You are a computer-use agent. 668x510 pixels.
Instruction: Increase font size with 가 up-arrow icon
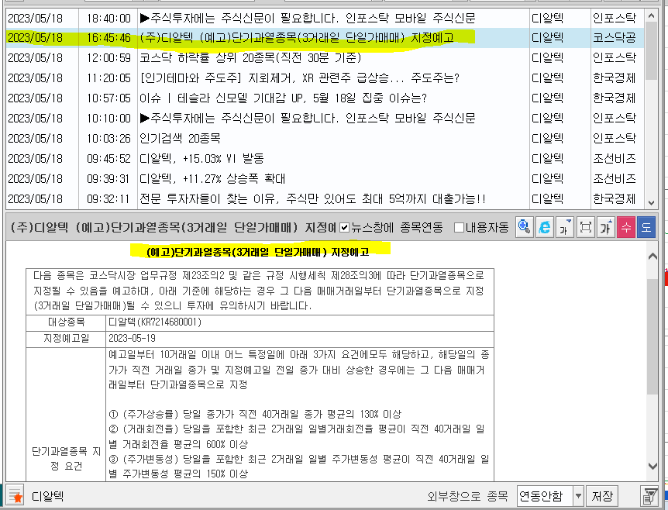point(605,227)
